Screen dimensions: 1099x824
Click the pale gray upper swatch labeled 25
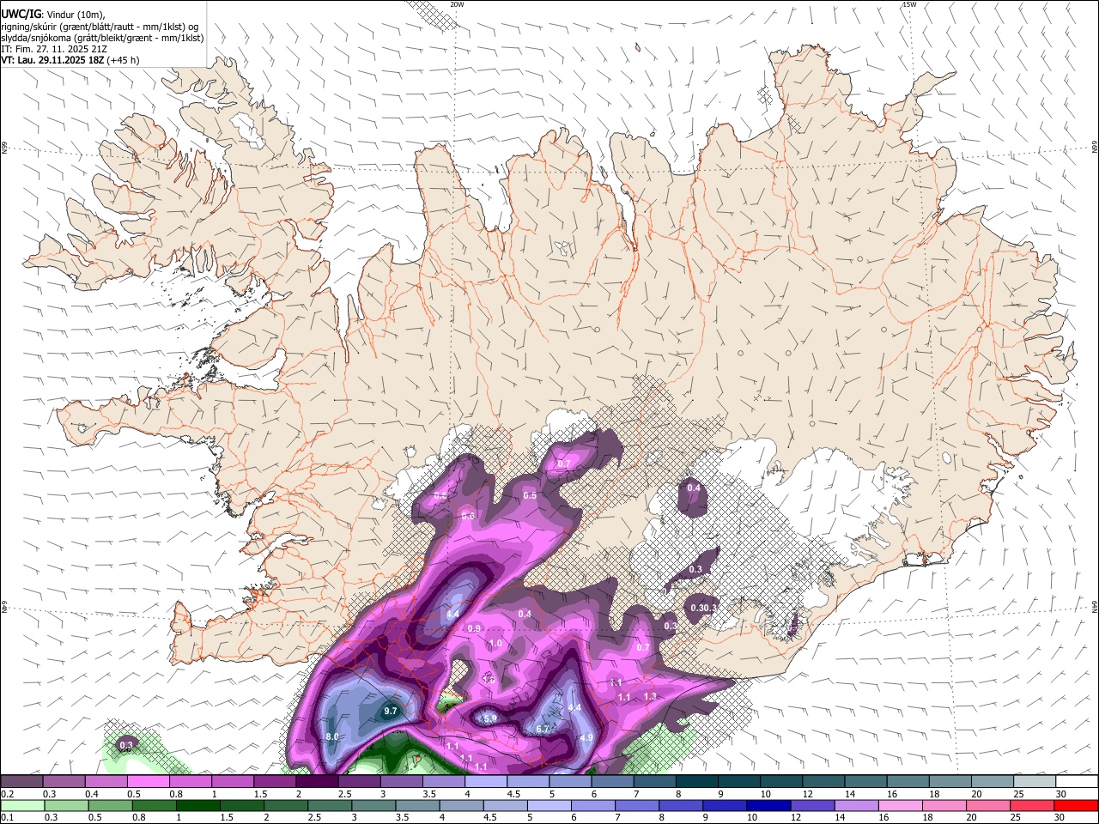[1035, 781]
